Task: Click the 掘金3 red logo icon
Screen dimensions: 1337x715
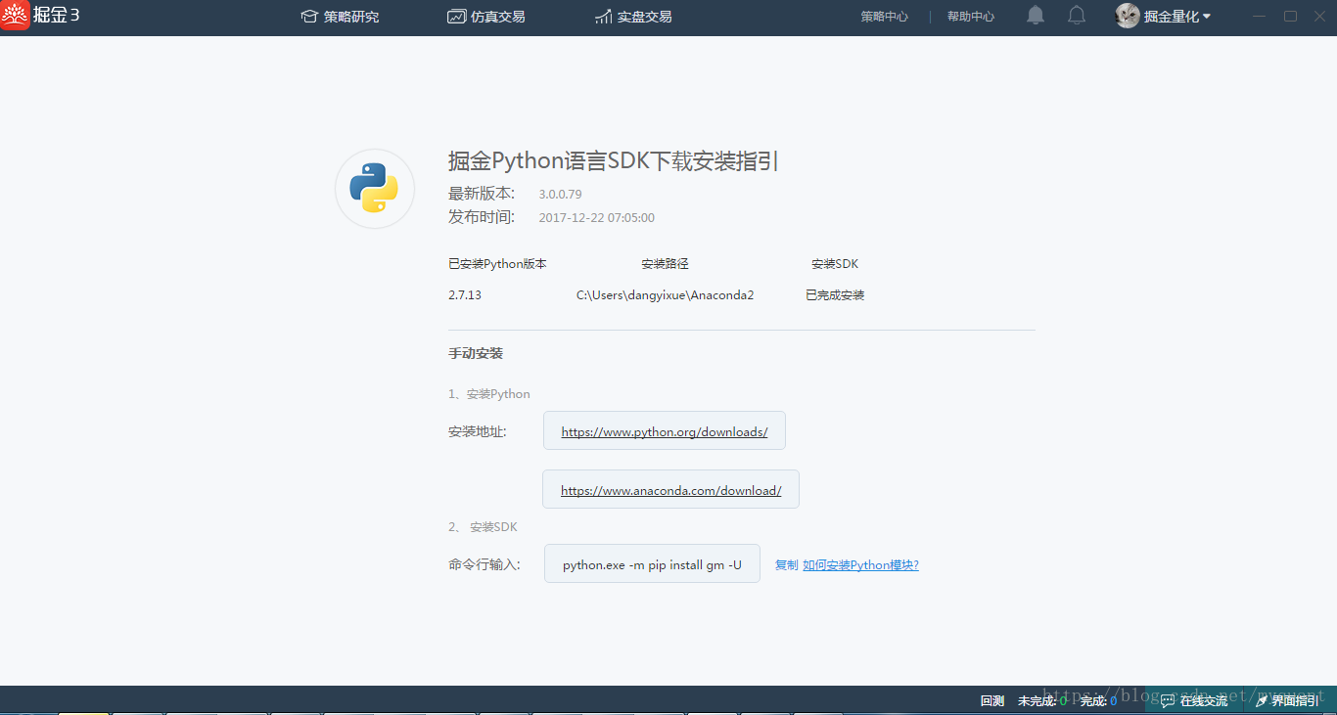Action: (x=15, y=16)
